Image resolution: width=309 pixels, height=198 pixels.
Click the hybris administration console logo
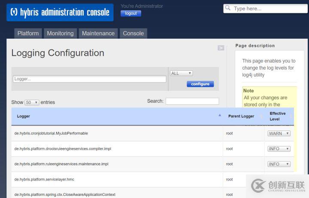(60, 12)
